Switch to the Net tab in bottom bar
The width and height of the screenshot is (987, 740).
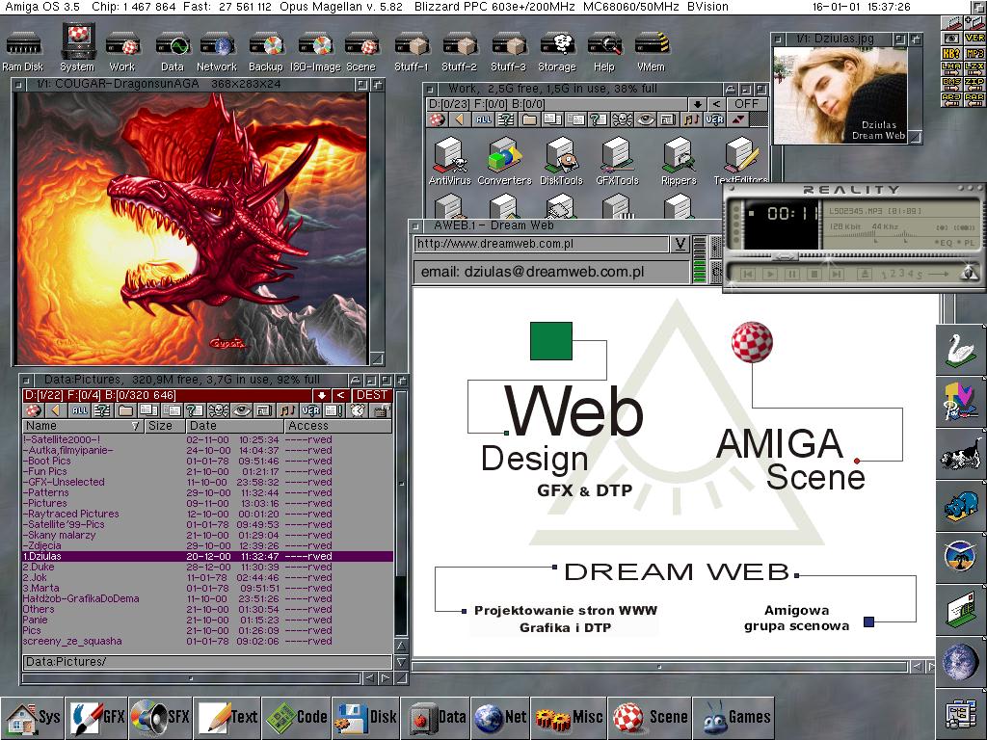pyautogui.click(x=500, y=717)
